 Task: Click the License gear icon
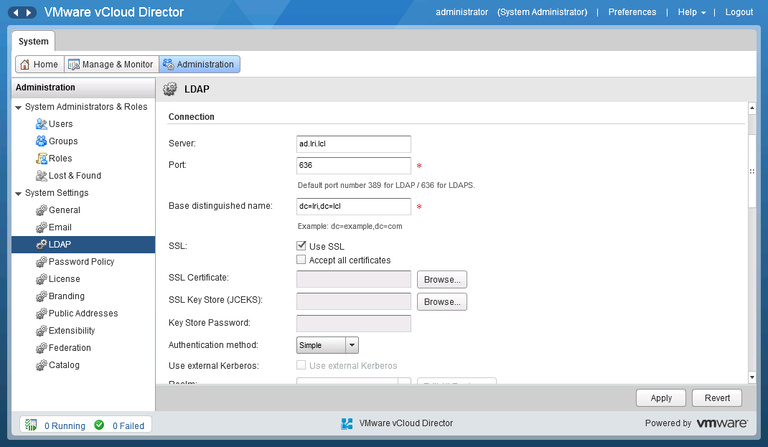point(41,279)
